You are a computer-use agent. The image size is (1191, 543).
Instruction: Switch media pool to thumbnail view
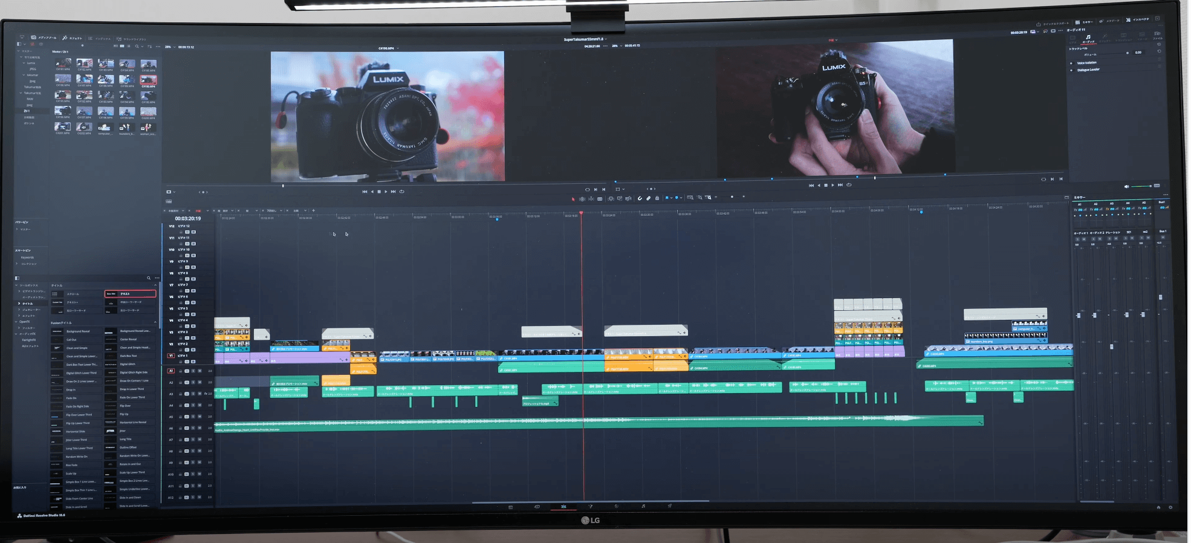(x=122, y=46)
